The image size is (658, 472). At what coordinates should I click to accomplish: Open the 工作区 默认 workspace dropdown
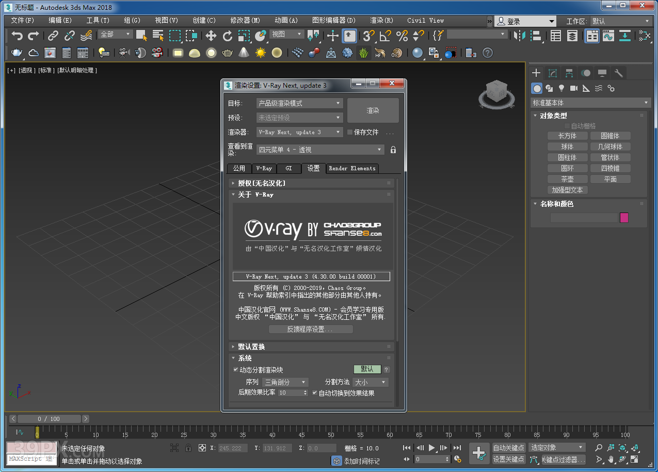[621, 21]
